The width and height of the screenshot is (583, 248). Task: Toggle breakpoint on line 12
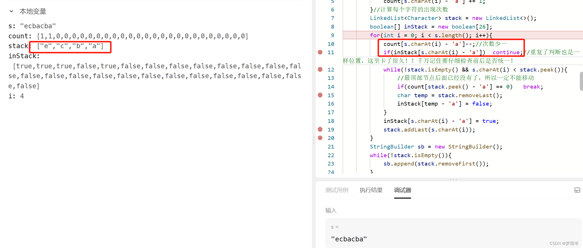320,69
